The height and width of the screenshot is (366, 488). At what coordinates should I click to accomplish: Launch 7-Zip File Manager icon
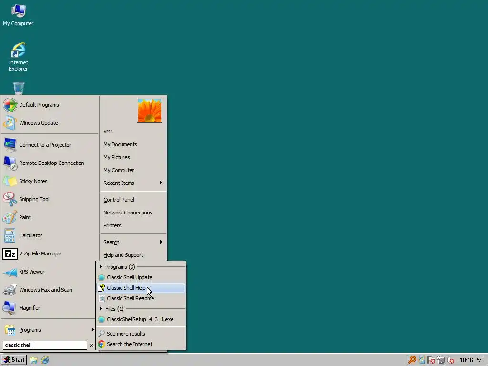[10, 254]
